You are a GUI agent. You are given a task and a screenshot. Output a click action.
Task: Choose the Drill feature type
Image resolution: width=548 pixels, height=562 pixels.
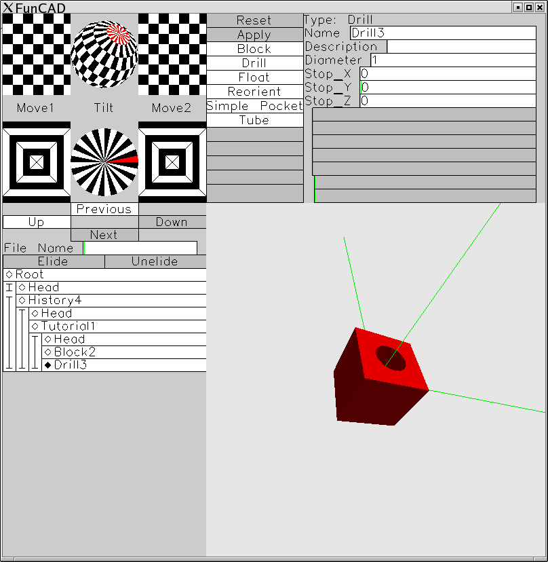[x=255, y=63]
